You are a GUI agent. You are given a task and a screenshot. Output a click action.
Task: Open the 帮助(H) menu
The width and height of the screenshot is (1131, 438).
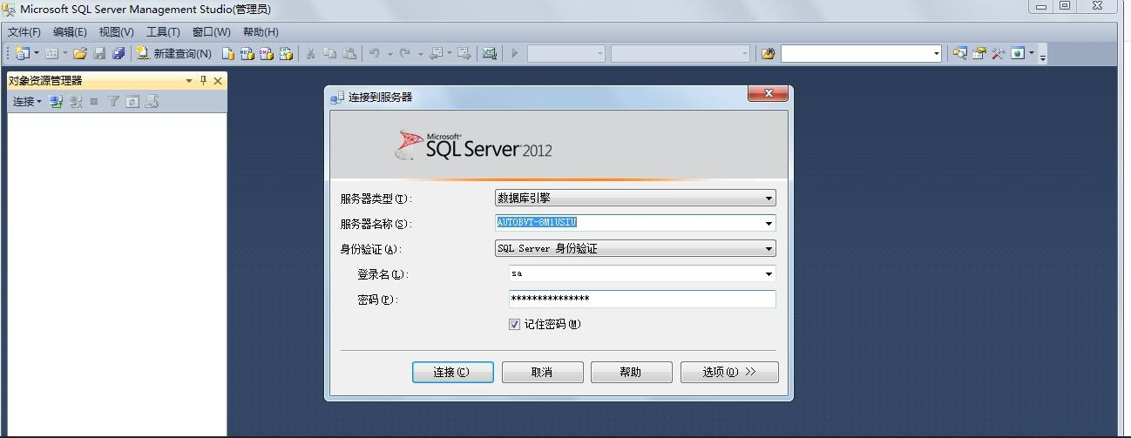pos(261,31)
